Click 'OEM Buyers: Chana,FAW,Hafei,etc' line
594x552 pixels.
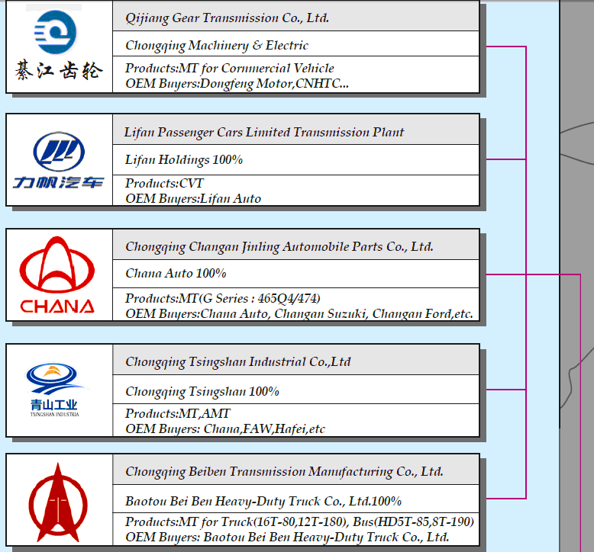tap(225, 429)
